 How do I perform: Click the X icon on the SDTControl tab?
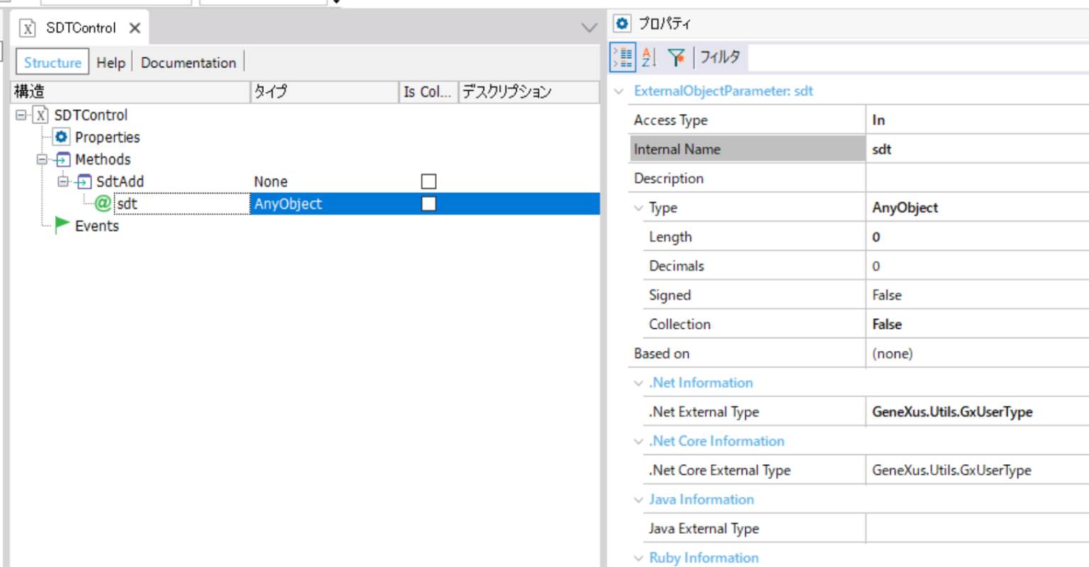pyautogui.click(x=134, y=28)
